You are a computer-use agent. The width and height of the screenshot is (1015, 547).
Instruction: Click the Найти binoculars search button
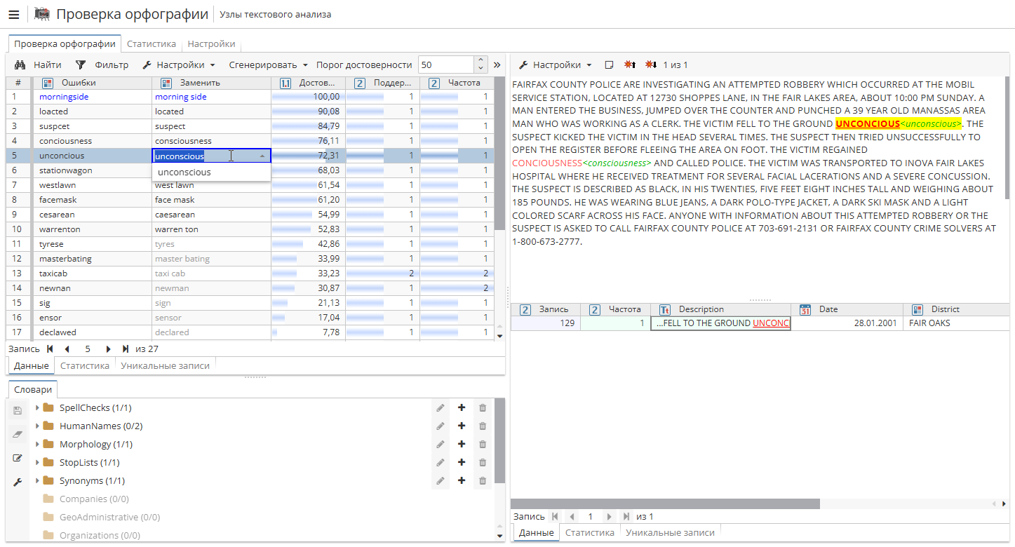click(39, 65)
